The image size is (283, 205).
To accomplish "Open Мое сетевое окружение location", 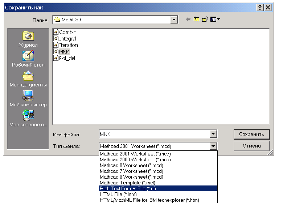I will 28,119.
